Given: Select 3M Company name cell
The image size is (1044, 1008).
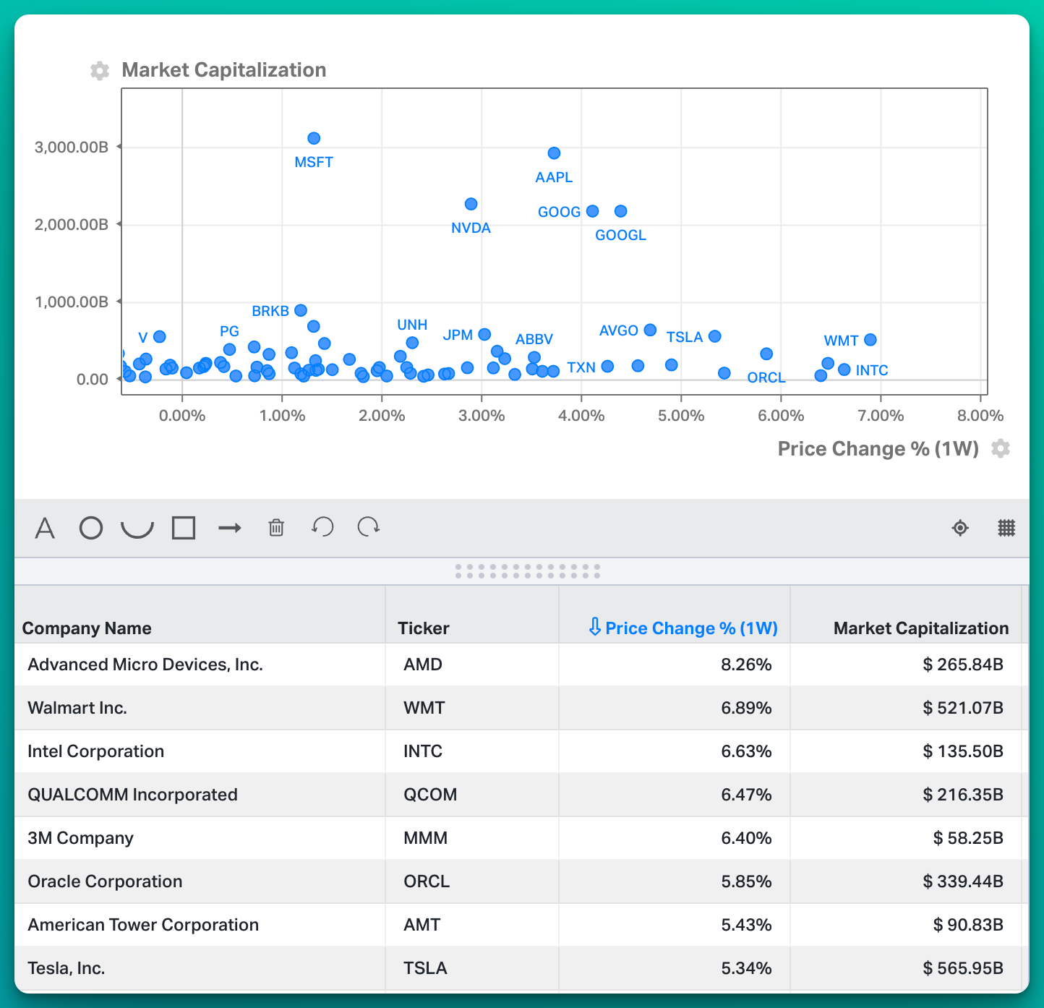Looking at the screenshot, I should [x=200, y=838].
